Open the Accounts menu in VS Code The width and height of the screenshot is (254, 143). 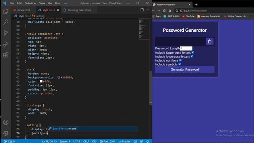(6, 122)
